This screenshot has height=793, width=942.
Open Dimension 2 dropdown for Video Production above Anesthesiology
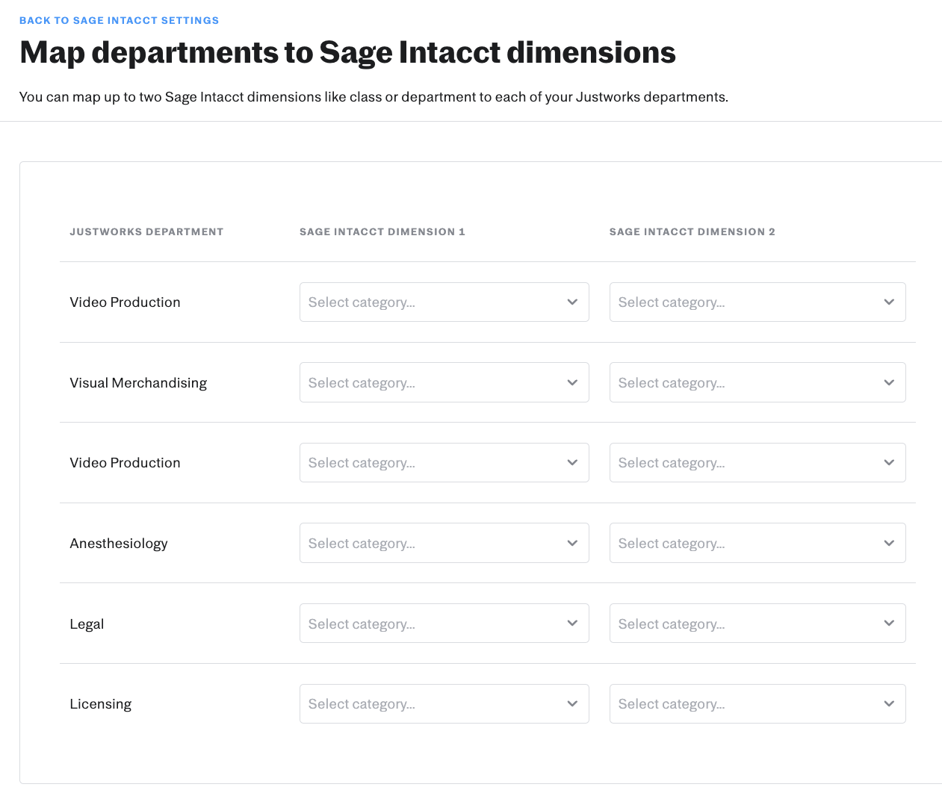(757, 463)
